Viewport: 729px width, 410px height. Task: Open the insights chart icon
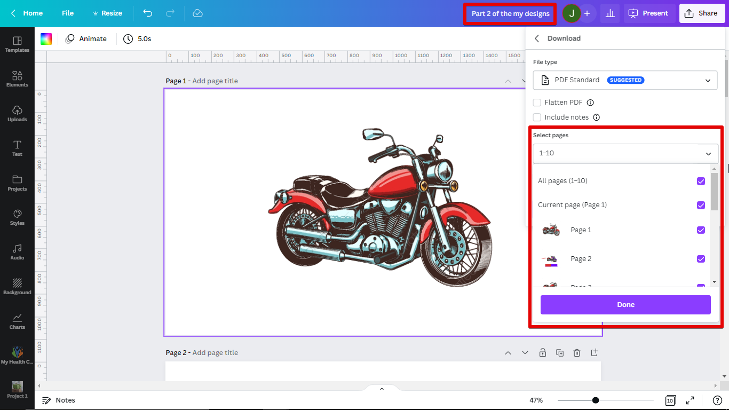[x=610, y=13]
